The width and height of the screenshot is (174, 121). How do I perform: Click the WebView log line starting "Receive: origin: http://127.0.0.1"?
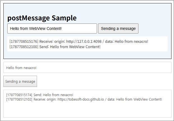(x=79, y=41)
